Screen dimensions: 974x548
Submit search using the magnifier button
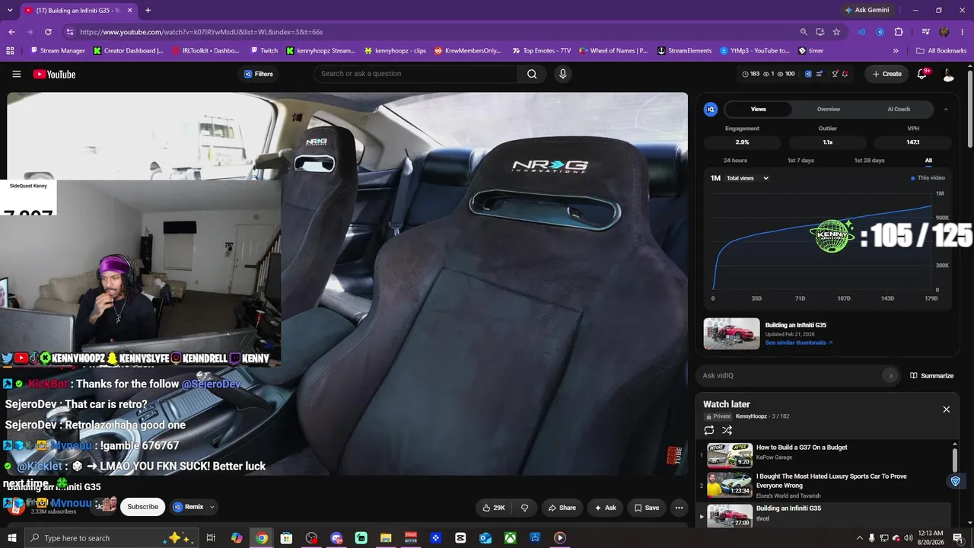[x=532, y=74]
